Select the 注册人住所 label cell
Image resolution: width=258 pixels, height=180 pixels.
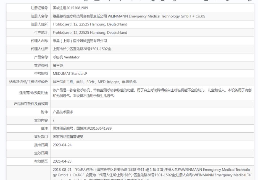(x=39, y=24)
